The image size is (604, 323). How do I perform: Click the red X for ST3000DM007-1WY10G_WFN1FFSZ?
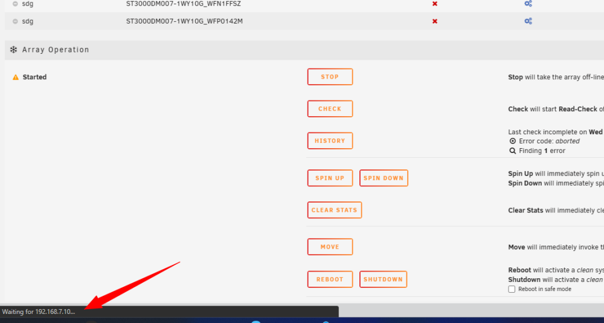click(435, 4)
